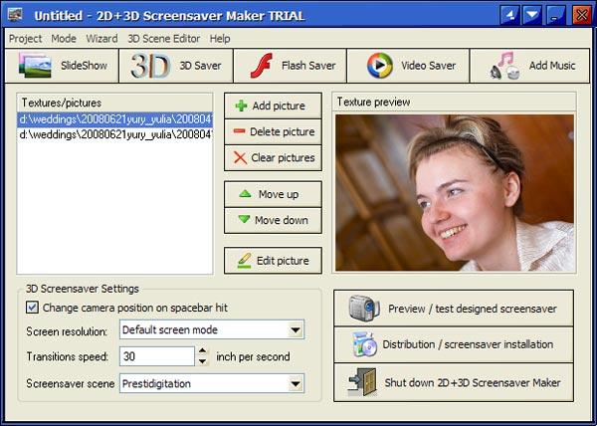The height and width of the screenshot is (426, 597).
Task: Preview / test designed screensaver
Action: (x=454, y=308)
